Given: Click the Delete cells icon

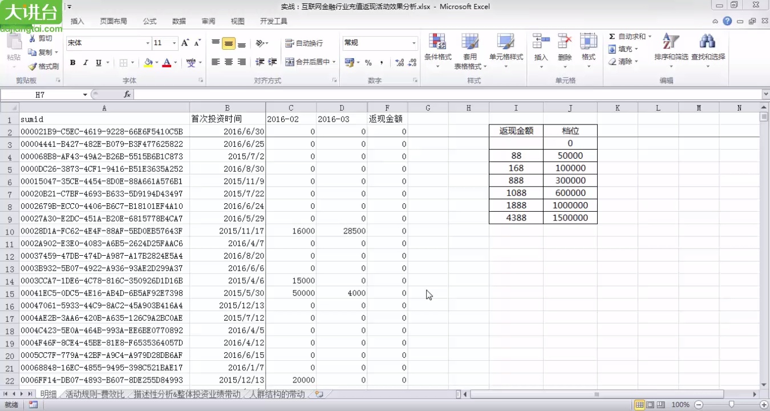Looking at the screenshot, I should 565,42.
